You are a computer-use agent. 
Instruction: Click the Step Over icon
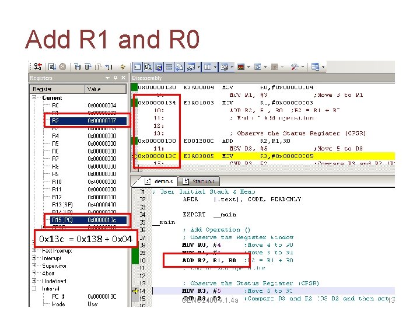[88, 66]
